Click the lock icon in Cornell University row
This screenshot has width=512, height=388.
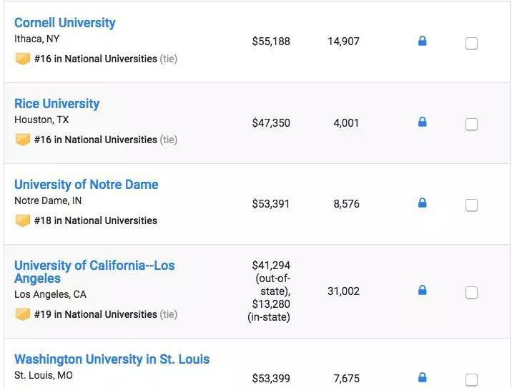pyautogui.click(x=422, y=41)
